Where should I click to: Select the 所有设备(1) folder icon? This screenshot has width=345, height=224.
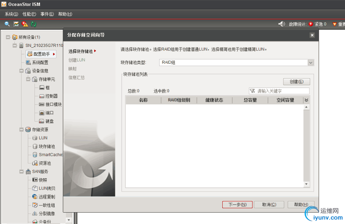pyautogui.click(x=15, y=37)
